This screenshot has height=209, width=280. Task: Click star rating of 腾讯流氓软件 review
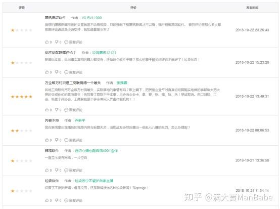point(22,30)
